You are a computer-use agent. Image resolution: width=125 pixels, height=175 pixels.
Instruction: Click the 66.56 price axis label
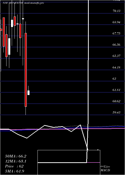pyautogui.click(x=116, y=45)
